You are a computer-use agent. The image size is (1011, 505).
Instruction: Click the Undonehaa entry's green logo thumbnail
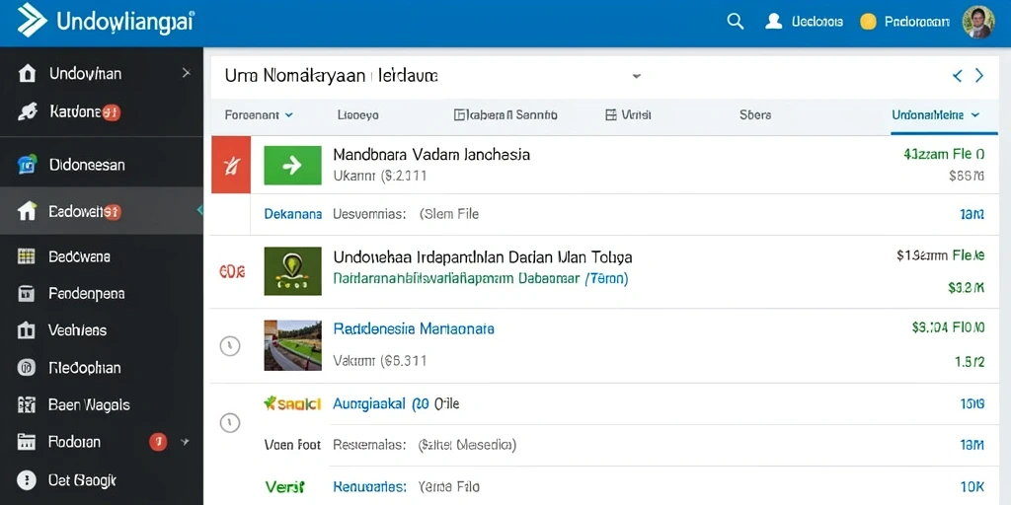click(x=292, y=271)
